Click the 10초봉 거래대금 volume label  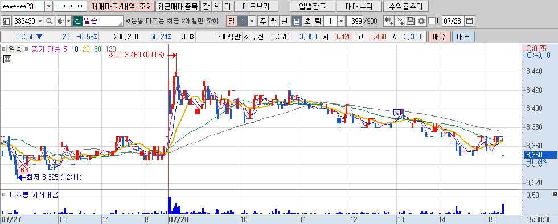[x=34, y=194]
